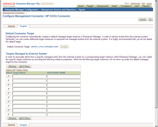Click the Select None link
The height and width of the screenshot is (127, 158).
click(22, 70)
